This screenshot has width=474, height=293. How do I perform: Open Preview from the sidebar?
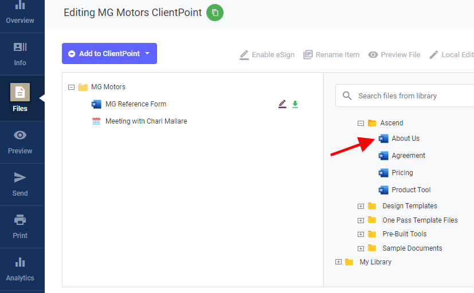click(x=20, y=142)
